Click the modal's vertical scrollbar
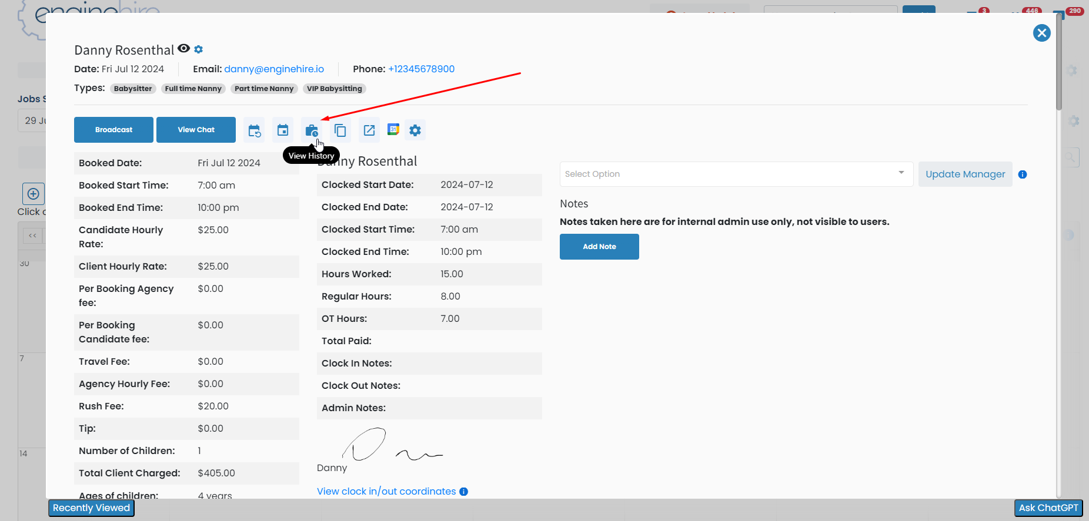The width and height of the screenshot is (1089, 521). coord(1059,62)
